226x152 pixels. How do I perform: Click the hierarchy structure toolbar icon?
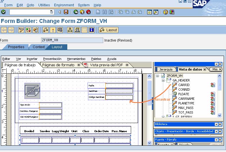click(70, 30)
